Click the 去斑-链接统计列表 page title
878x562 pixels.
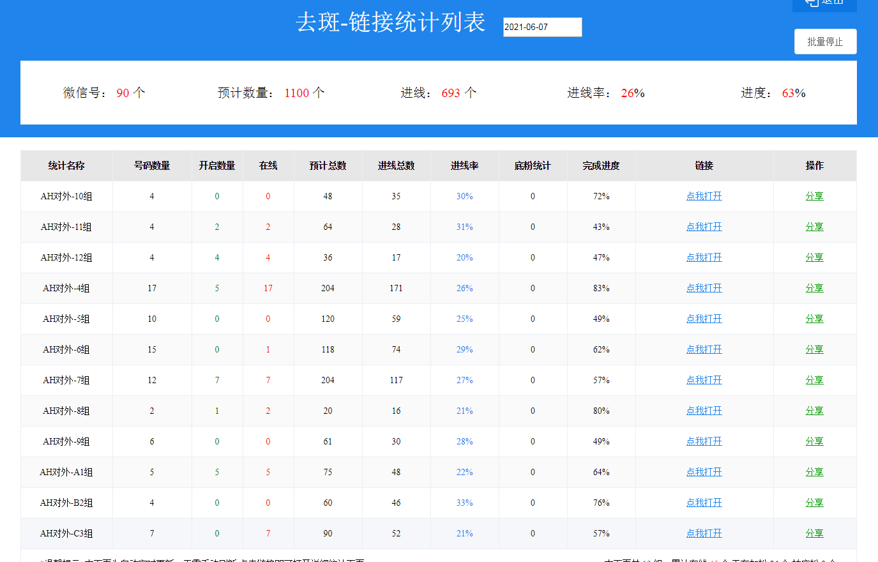point(390,22)
